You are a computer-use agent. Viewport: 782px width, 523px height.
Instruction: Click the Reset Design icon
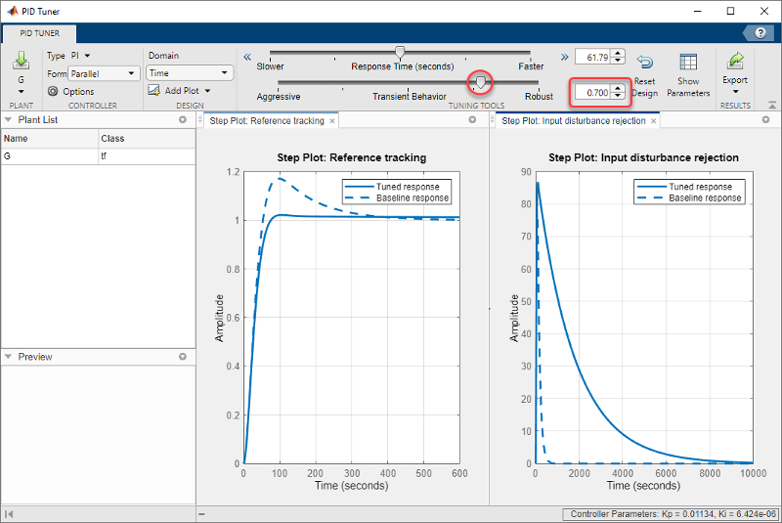click(x=644, y=62)
